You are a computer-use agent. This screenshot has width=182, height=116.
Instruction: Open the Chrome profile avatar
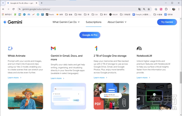click(x=174, y=9)
